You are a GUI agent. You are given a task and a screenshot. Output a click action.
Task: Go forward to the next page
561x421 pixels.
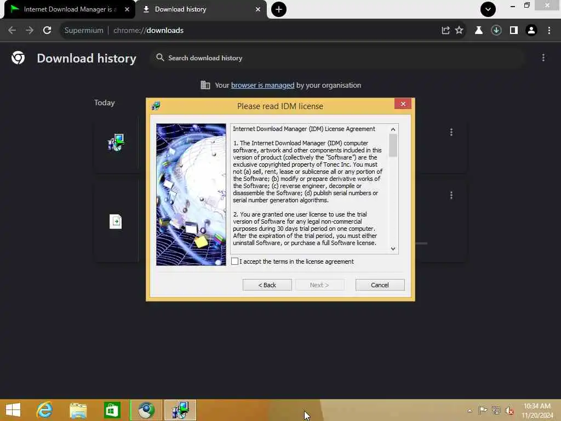30,31
